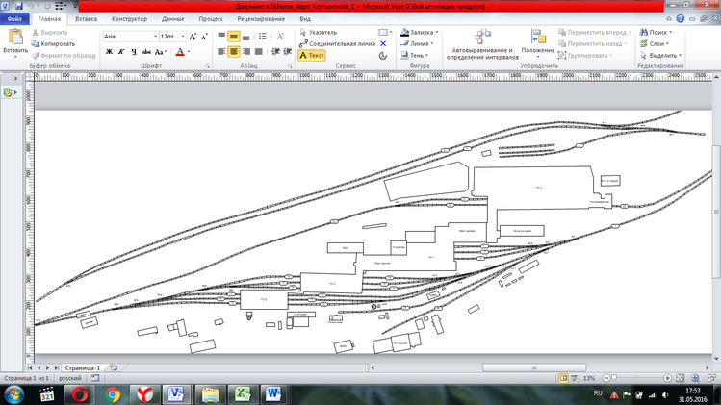Toggle bold formatting (Ж)
Viewport: 721px width, 405px height.
109,52
